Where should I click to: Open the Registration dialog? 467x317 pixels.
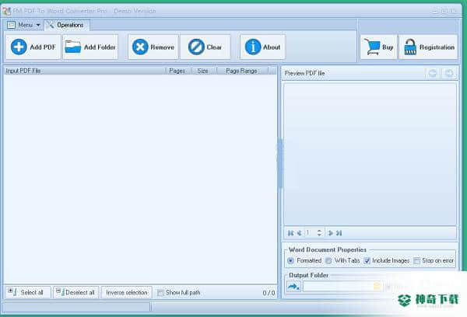[429, 47]
